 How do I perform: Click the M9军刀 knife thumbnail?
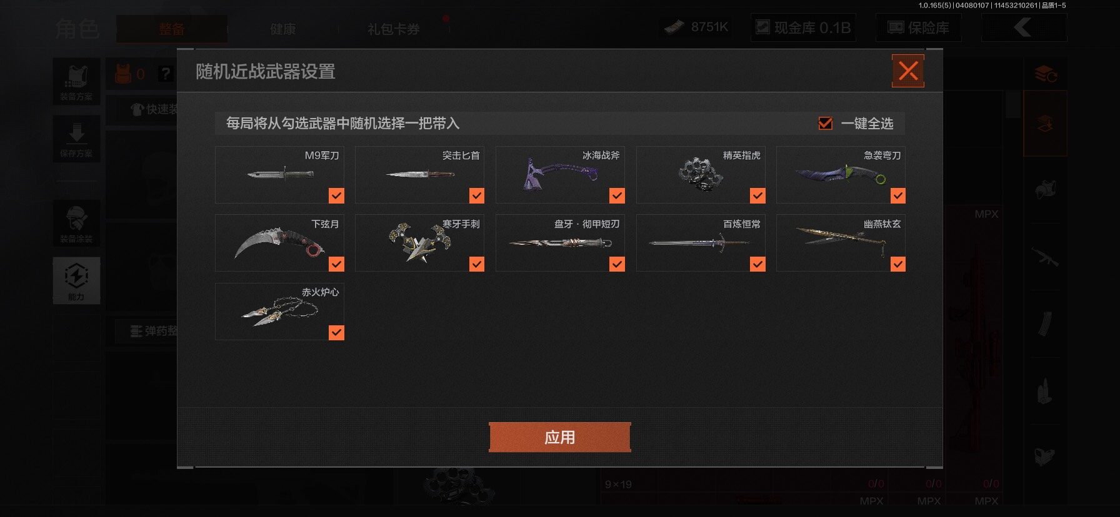tap(276, 174)
